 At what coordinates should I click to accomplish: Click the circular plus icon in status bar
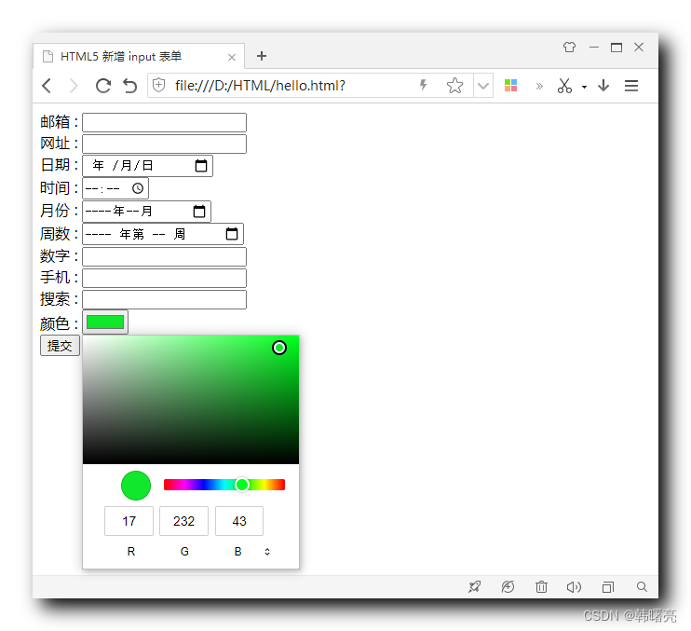pyautogui.click(x=508, y=587)
